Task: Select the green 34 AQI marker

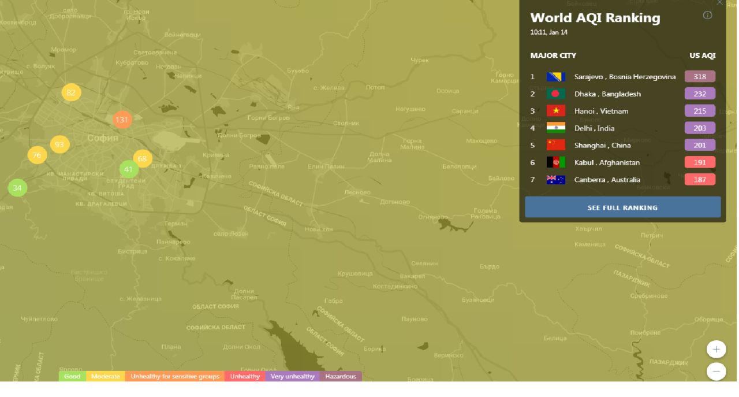Action: (x=17, y=188)
